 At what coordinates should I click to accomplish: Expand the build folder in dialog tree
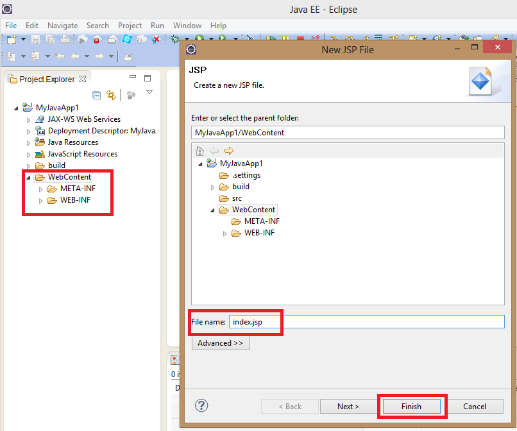(x=214, y=187)
